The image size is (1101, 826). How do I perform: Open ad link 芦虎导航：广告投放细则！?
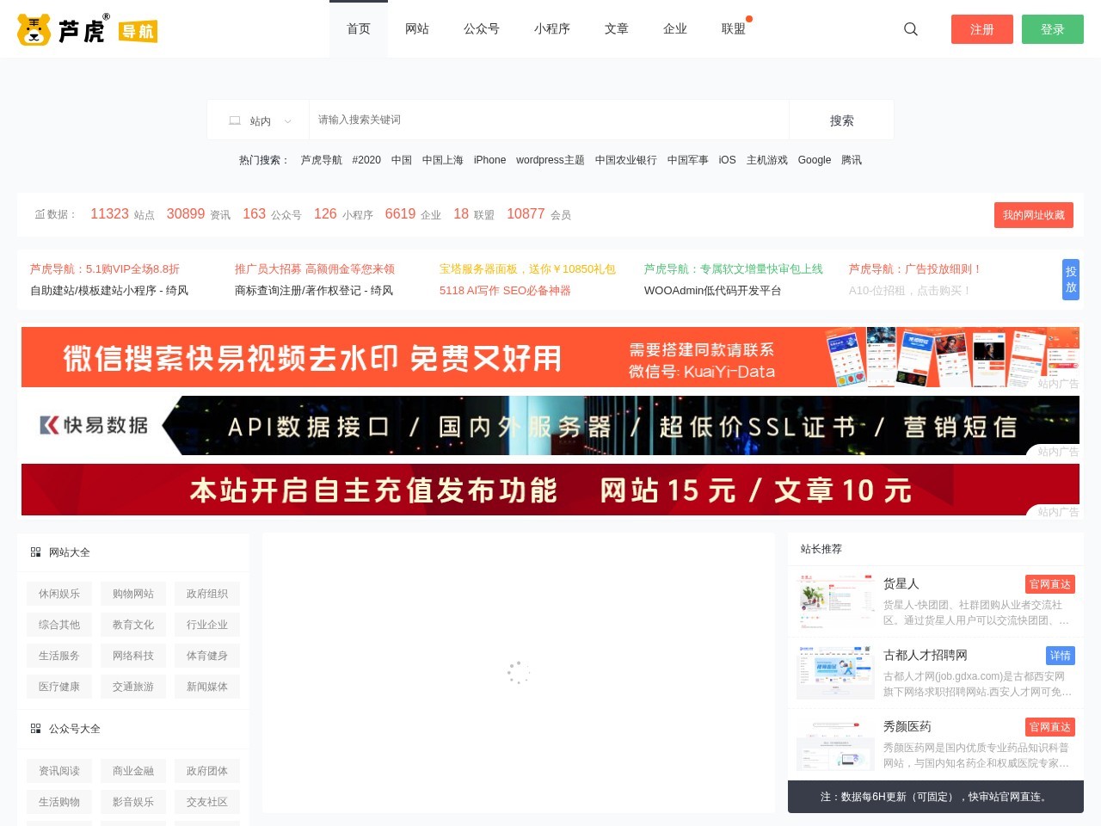tap(916, 269)
